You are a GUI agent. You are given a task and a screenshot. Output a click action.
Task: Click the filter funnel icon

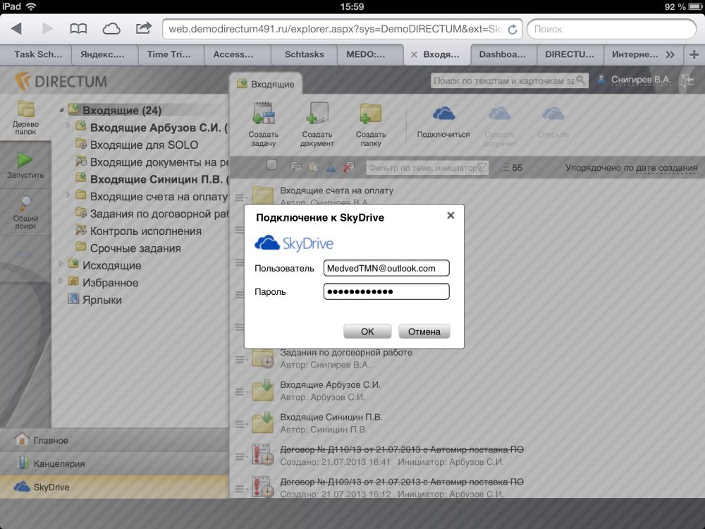(x=482, y=168)
